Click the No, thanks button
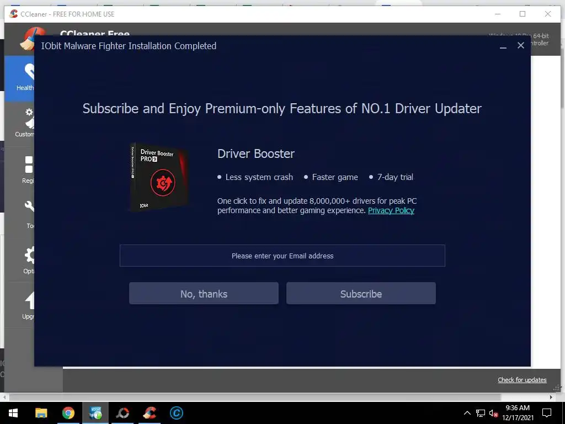The width and height of the screenshot is (565, 424). [204, 294]
